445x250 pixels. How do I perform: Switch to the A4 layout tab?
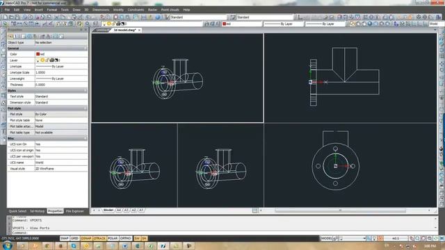119,210
